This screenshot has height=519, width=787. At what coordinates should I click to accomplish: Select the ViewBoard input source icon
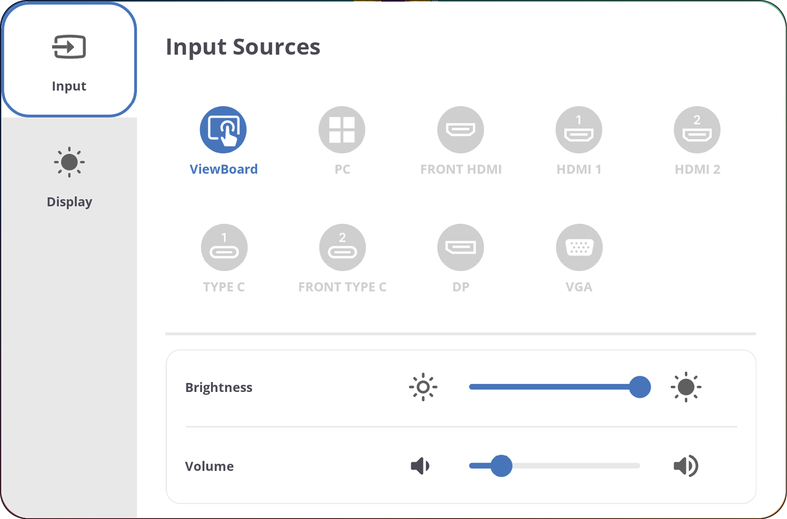tap(223, 130)
